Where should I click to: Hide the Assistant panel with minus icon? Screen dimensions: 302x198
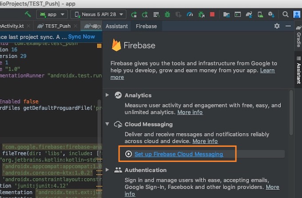[x=288, y=26]
